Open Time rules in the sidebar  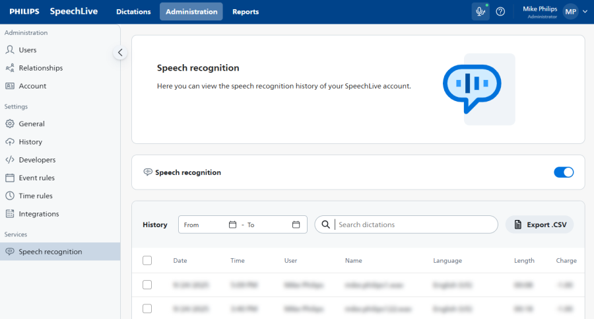tap(60, 195)
